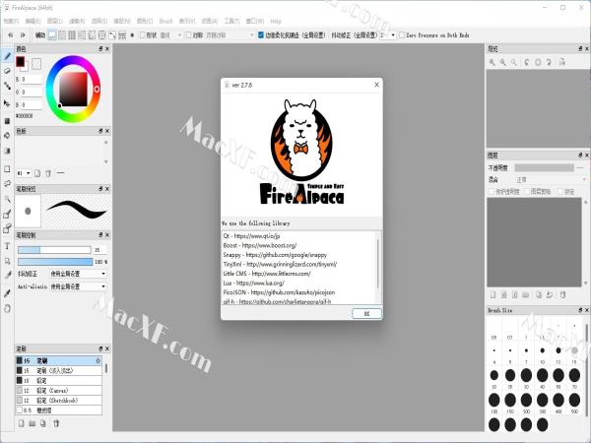Screen dimensions: 591x443
Task: Open the symmetry type dropdown in the toolbar
Action: tap(230, 35)
